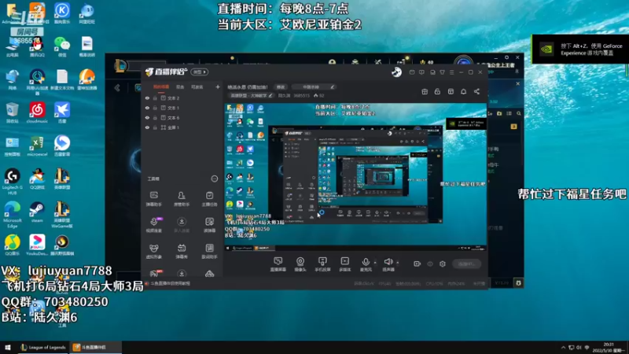Switch to the third scene tab

click(x=197, y=87)
